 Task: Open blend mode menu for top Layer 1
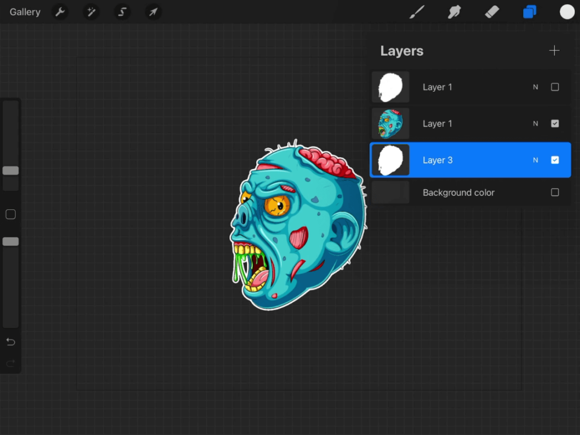pyautogui.click(x=535, y=87)
